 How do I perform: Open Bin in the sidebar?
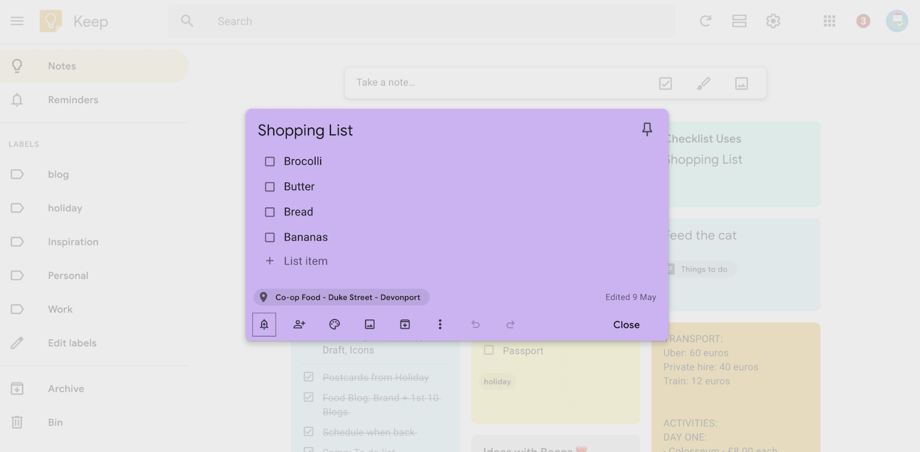94,422
